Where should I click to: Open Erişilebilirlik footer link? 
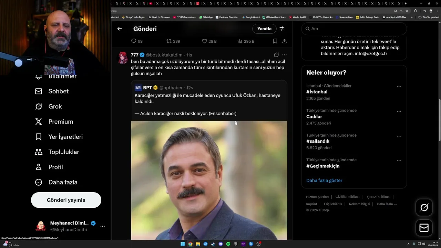click(333, 204)
